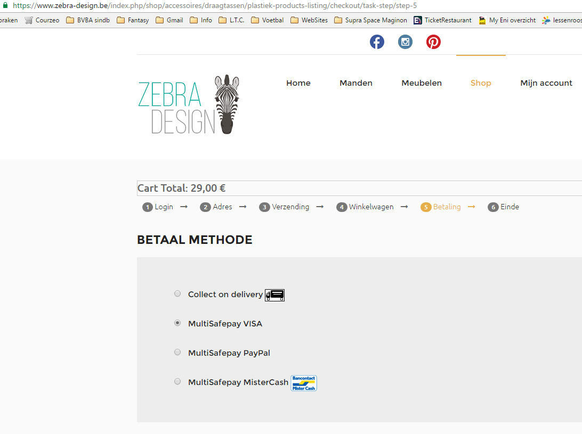This screenshot has height=434, width=582.
Task: Open the Gmail bookmark folder
Action: pos(169,20)
